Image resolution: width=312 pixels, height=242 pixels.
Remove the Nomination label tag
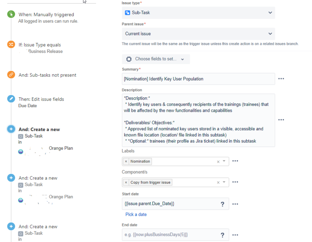click(x=126, y=161)
